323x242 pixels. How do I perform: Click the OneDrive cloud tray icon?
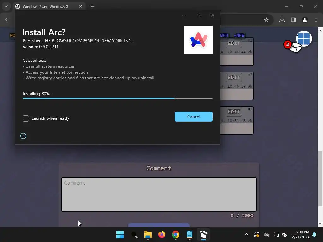tap(267, 234)
